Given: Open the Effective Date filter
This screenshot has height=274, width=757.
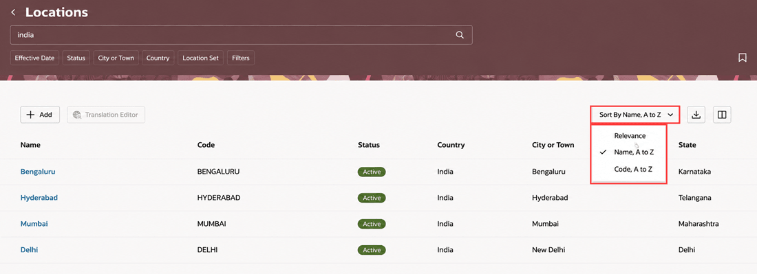Looking at the screenshot, I should 35,58.
